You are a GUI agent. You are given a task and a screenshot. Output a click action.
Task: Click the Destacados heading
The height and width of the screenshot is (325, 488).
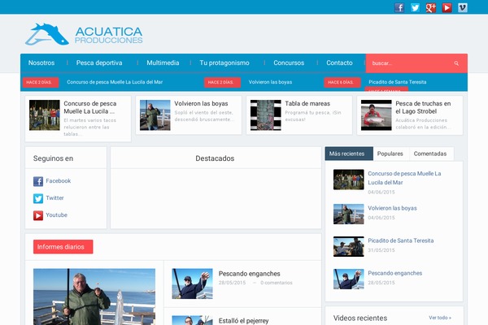pos(215,158)
